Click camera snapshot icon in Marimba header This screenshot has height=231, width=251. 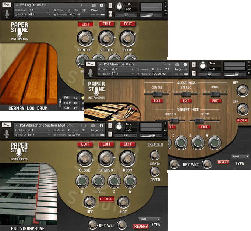177,64
